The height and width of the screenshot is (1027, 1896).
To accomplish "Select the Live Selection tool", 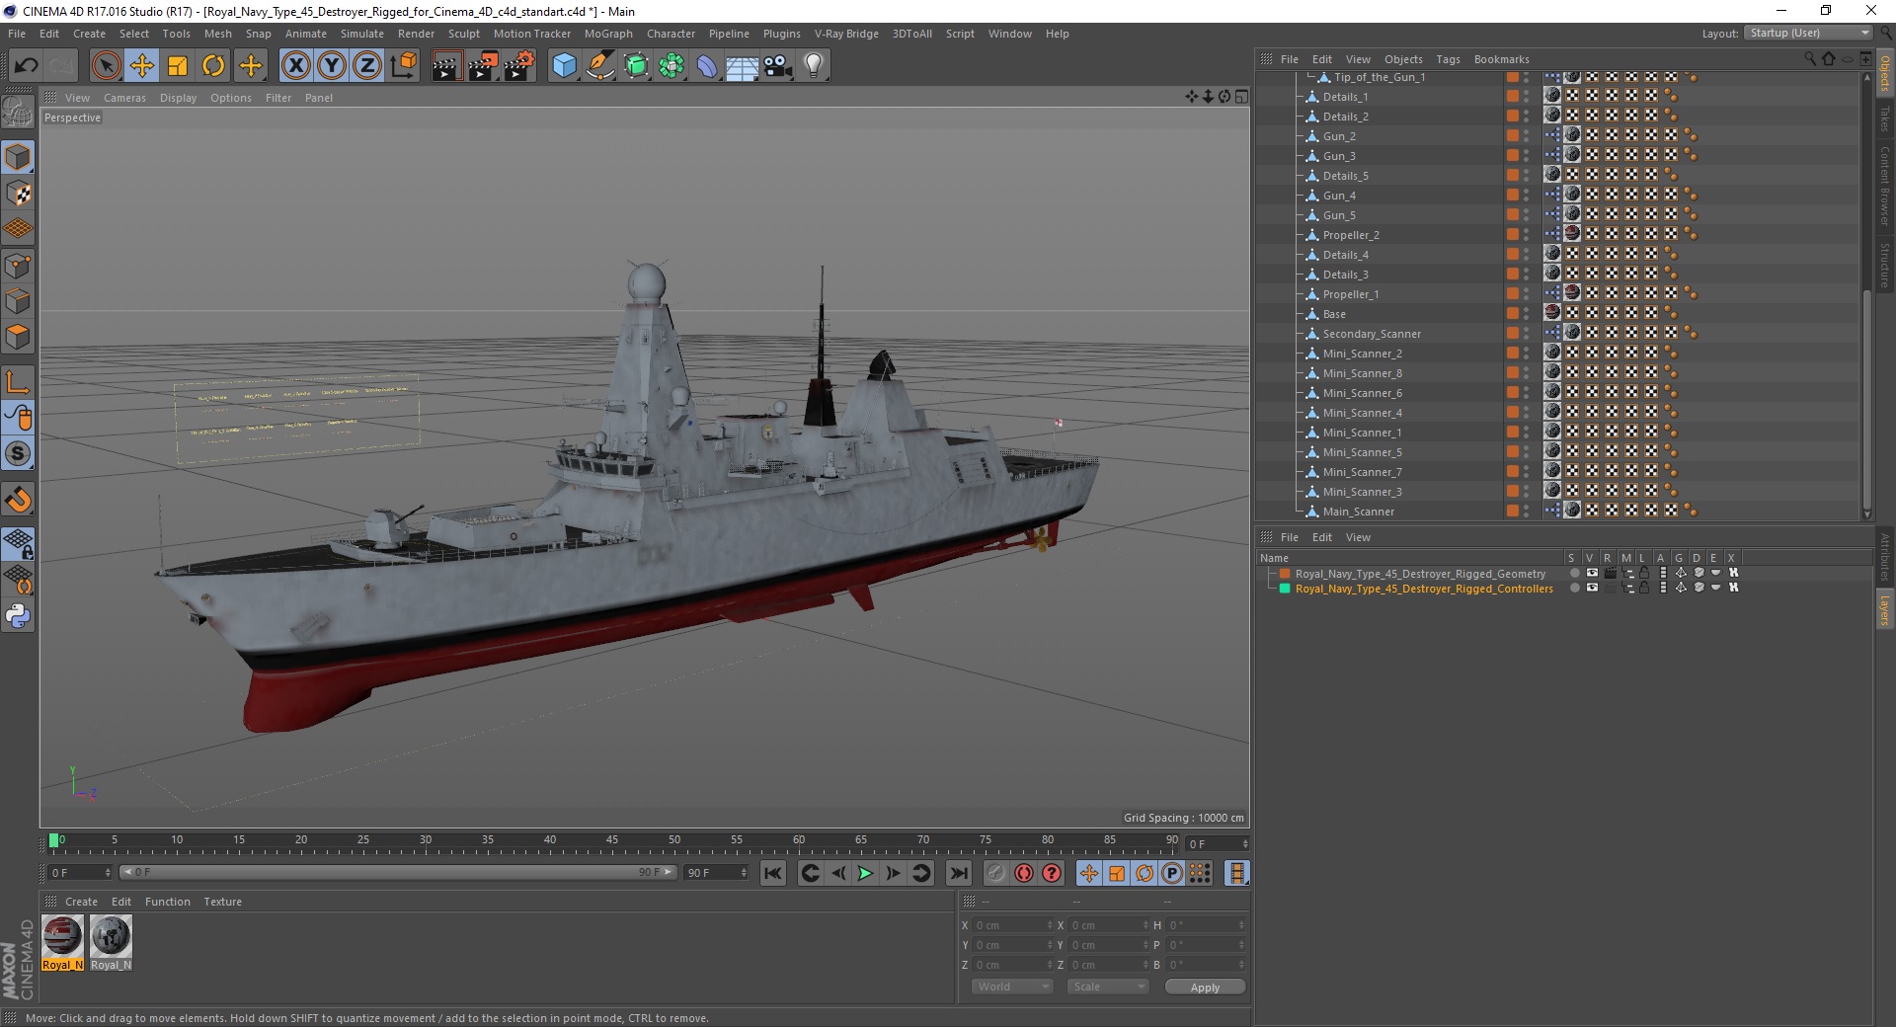I will tap(106, 66).
